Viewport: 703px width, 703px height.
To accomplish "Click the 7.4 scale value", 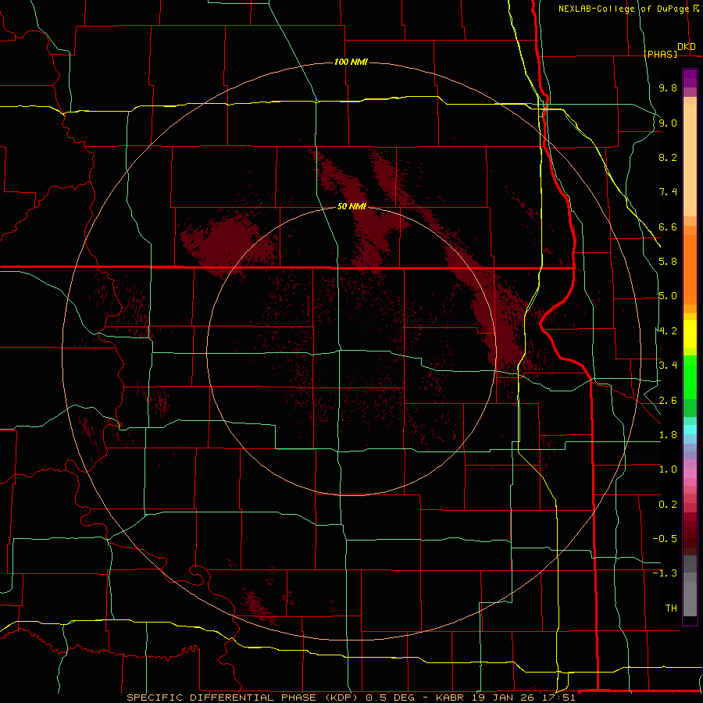I will tap(668, 192).
